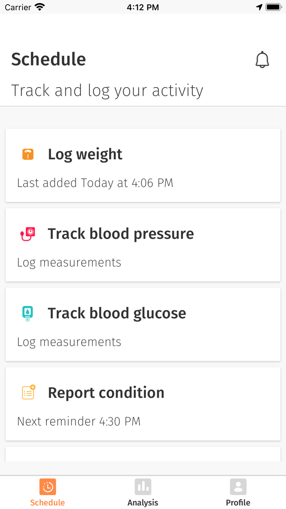Tap the Profile person icon
The width and height of the screenshot is (286, 509).
pyautogui.click(x=238, y=487)
